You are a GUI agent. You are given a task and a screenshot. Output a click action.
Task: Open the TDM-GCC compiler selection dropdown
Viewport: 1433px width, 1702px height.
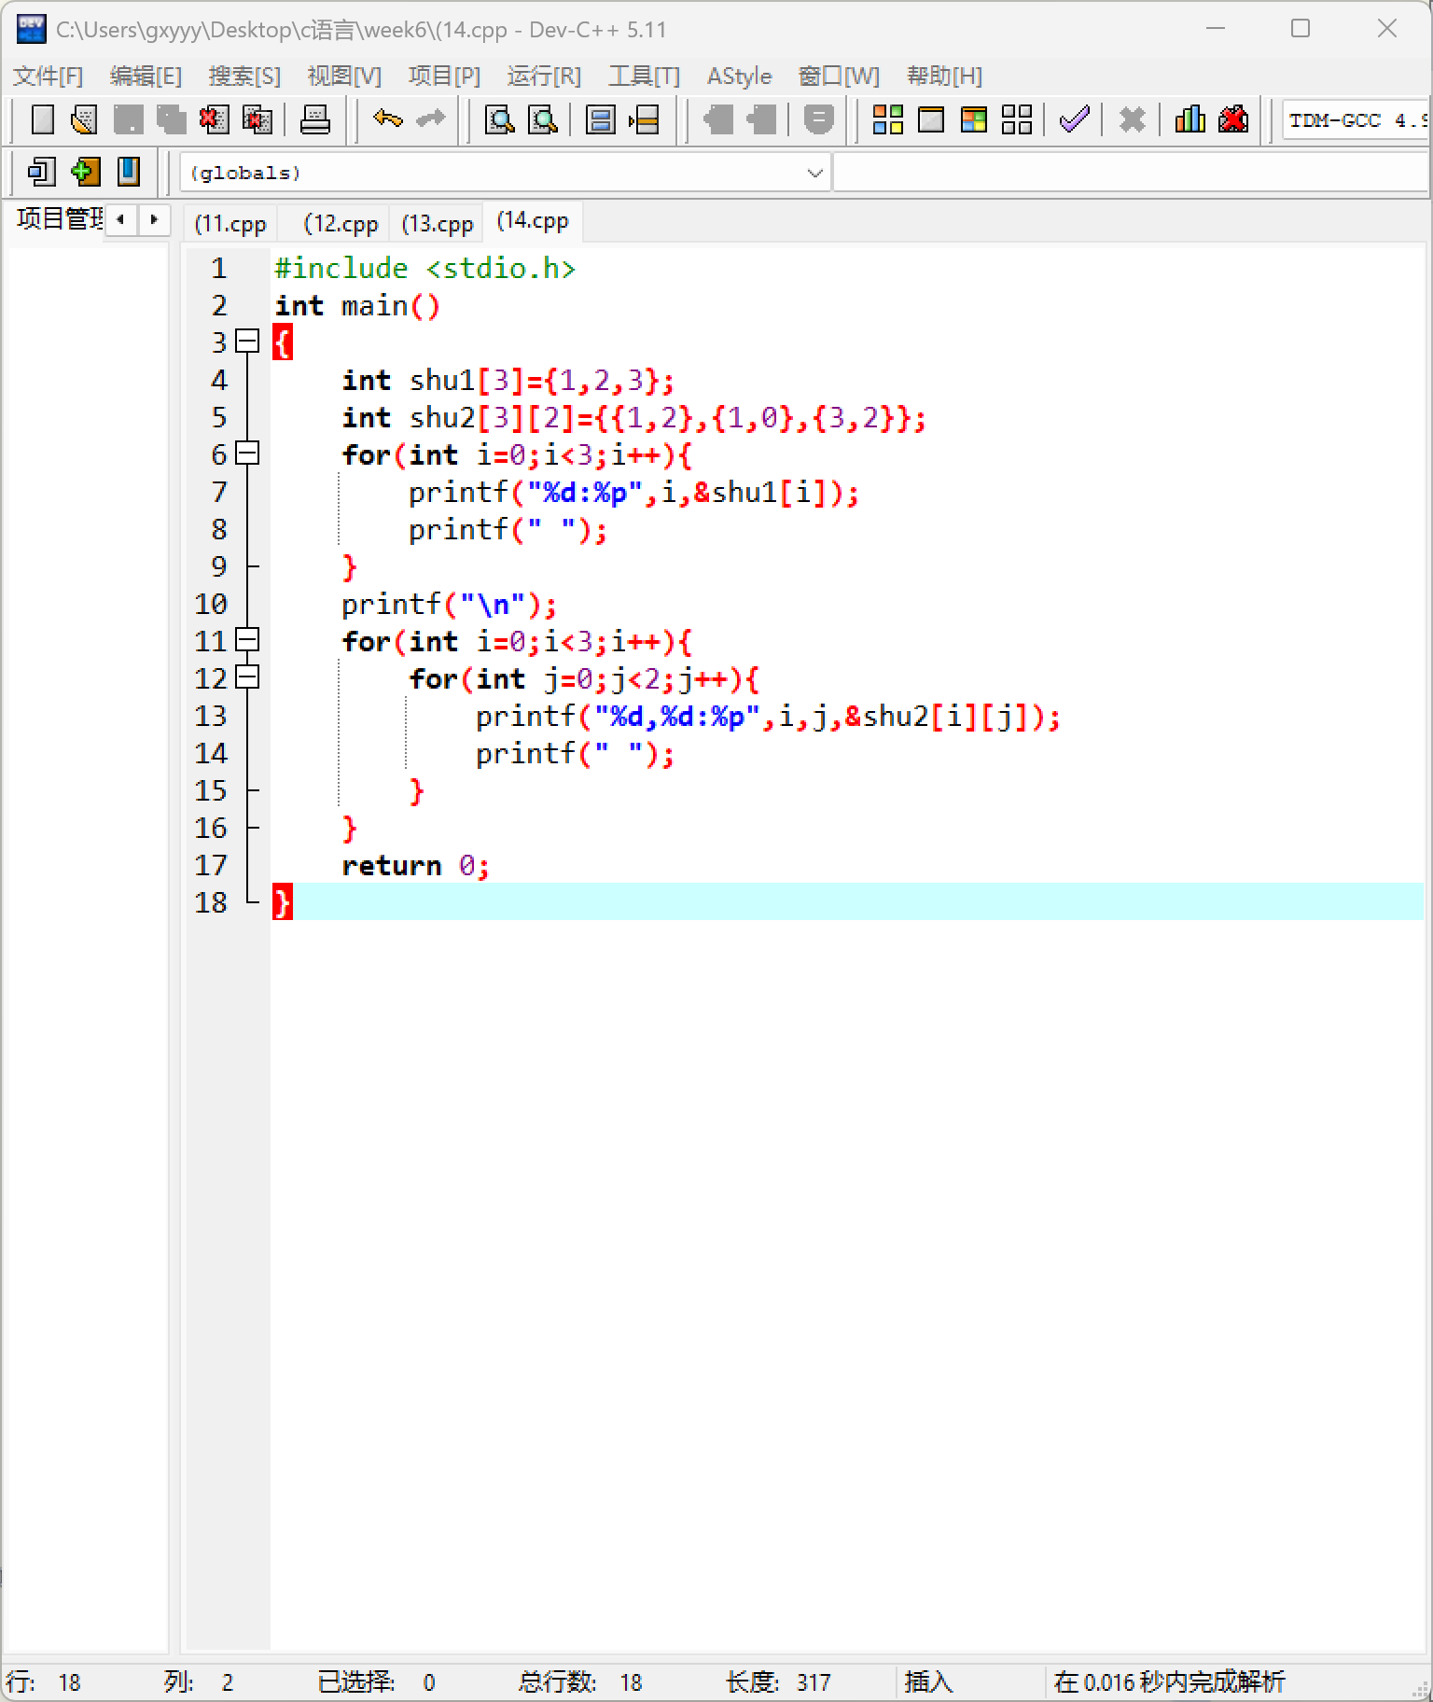coord(1356,119)
